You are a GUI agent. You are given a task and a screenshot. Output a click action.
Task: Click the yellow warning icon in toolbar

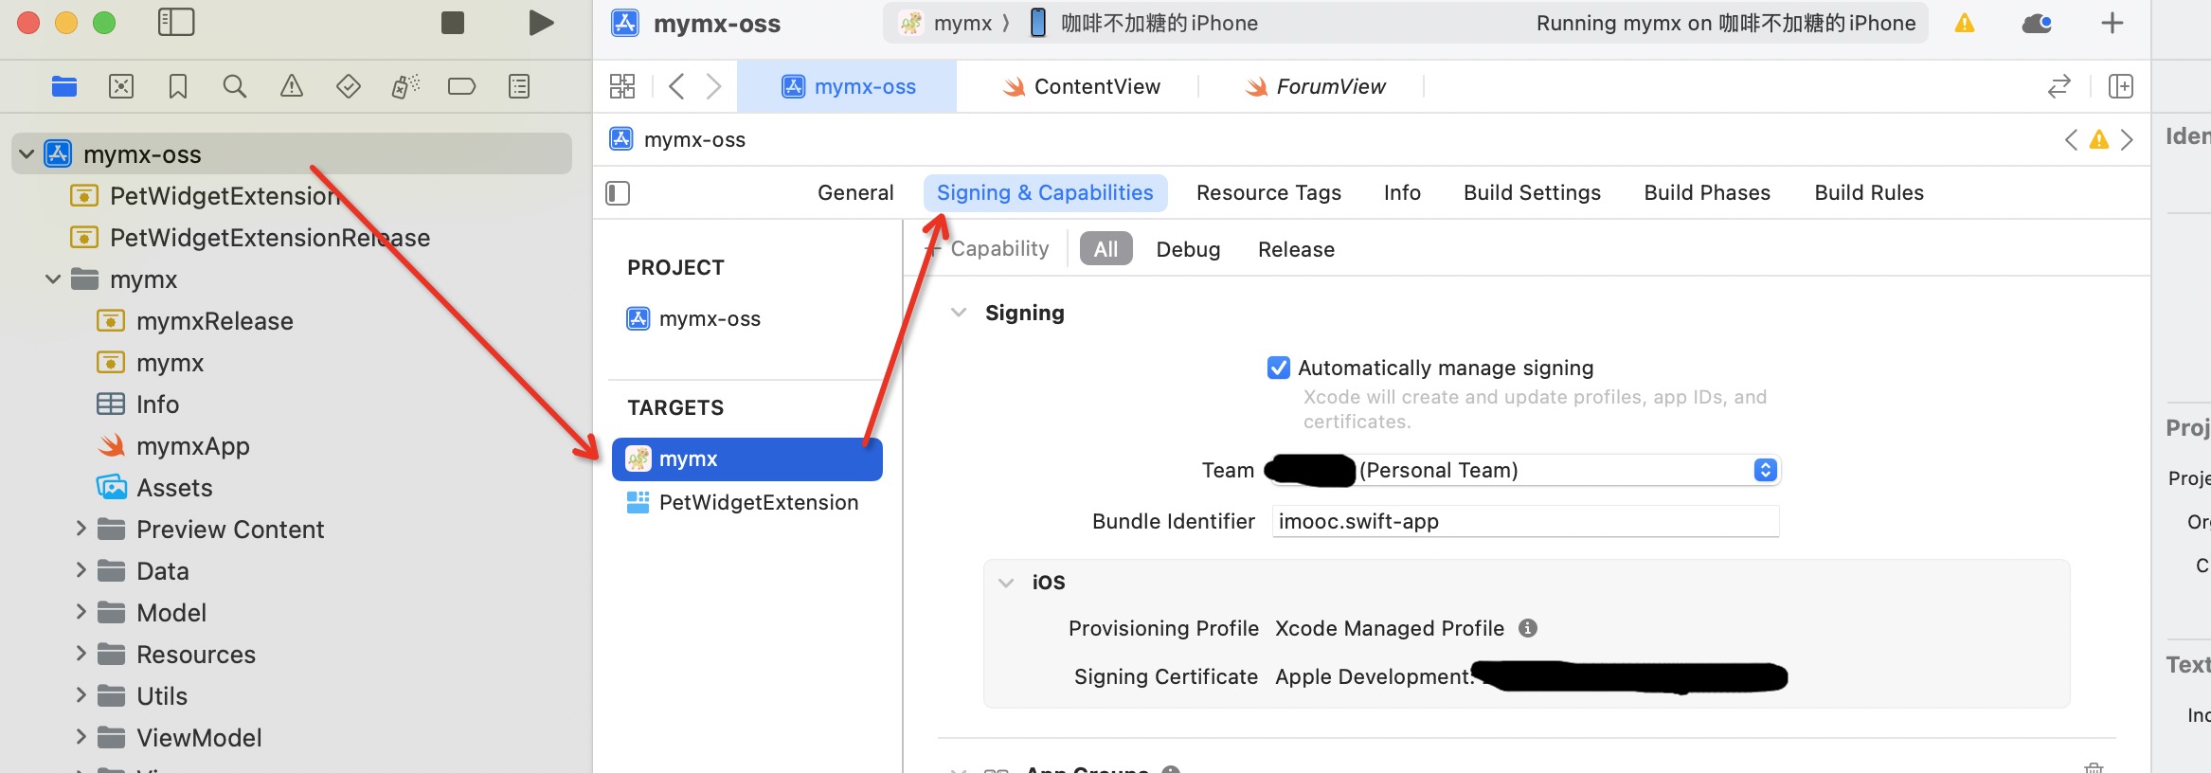pyautogui.click(x=1965, y=23)
